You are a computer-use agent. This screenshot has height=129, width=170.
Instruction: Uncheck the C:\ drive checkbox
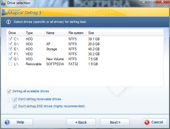(x=10, y=39)
